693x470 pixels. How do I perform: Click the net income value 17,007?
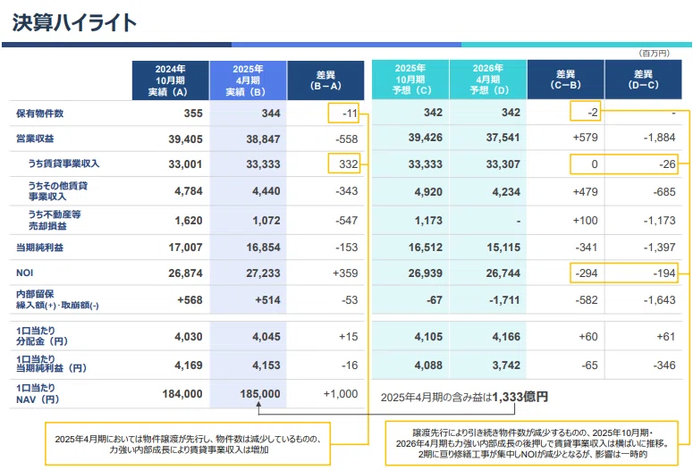[x=185, y=248]
